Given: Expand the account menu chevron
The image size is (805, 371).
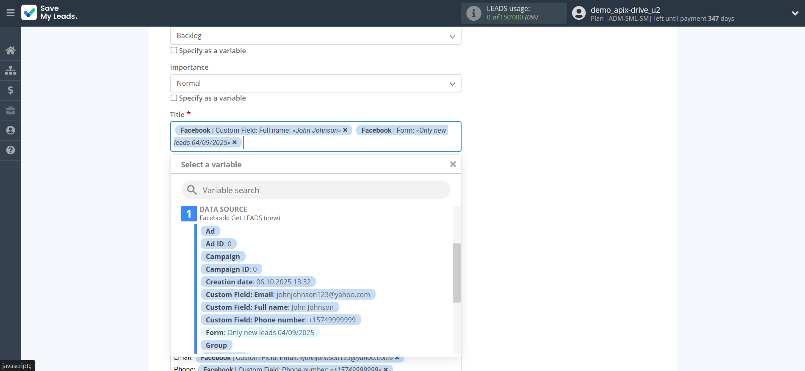Looking at the screenshot, I should click(x=795, y=13).
